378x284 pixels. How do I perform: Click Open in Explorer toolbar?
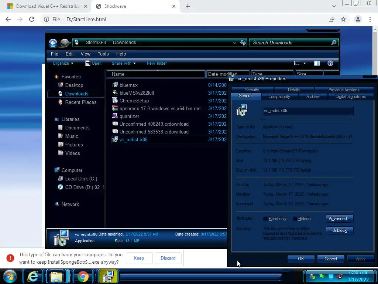pyautogui.click(x=93, y=63)
